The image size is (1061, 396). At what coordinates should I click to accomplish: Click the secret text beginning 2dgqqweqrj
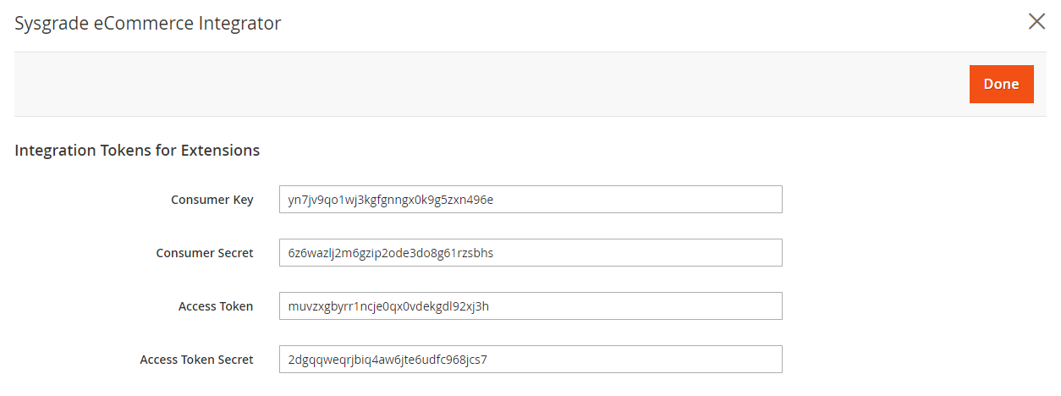(x=388, y=360)
